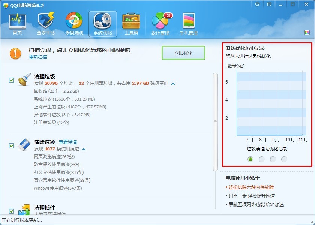This screenshot has width=315, height=225.
Task: Collapse the 使用痕迹 details arrow
Action: pos(84,149)
